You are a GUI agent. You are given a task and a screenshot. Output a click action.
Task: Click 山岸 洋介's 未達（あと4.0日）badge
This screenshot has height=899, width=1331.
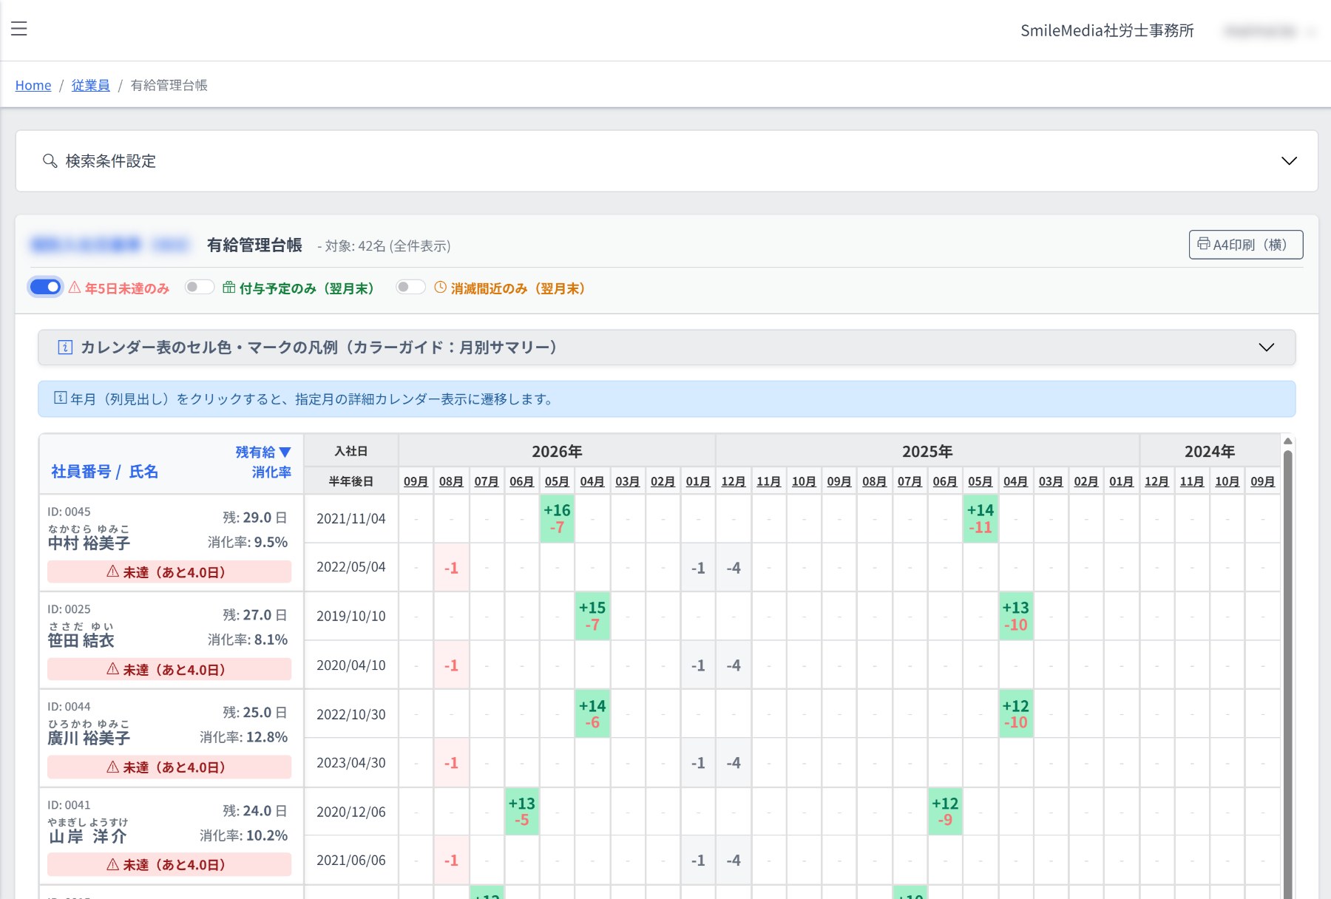[169, 864]
